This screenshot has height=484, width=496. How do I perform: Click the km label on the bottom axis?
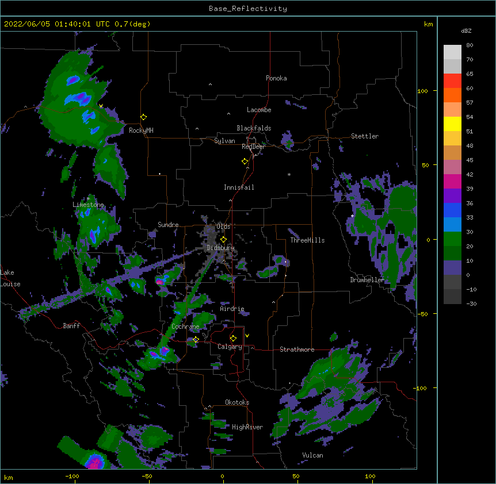coord(9,478)
